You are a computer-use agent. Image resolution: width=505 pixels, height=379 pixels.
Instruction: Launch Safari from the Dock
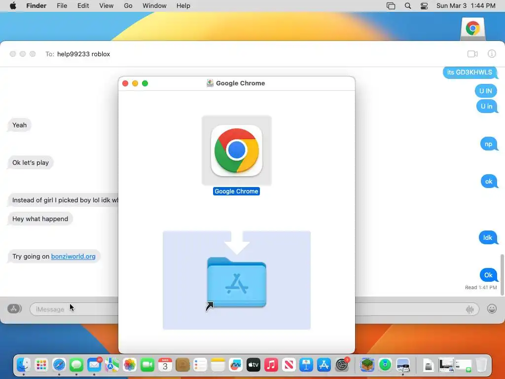[59, 365]
